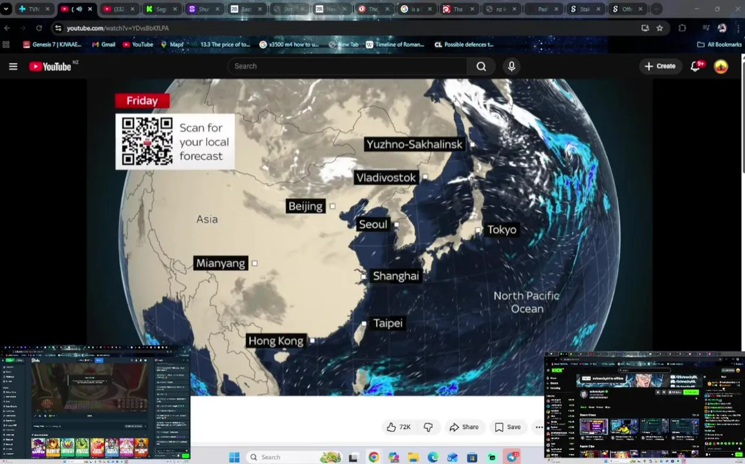Open the Possible defences bookmark
The width and height of the screenshot is (745, 464).
tap(464, 44)
